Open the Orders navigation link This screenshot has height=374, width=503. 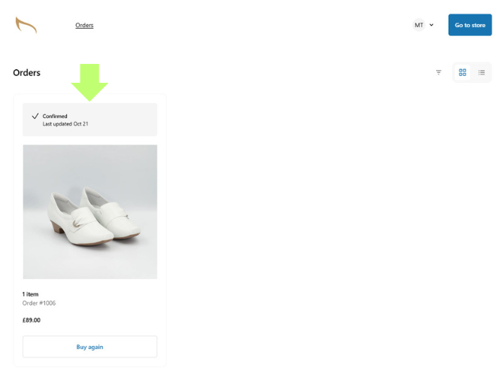[x=84, y=26]
